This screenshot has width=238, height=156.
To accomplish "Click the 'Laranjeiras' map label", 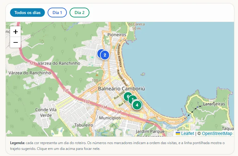I will coord(214,104).
